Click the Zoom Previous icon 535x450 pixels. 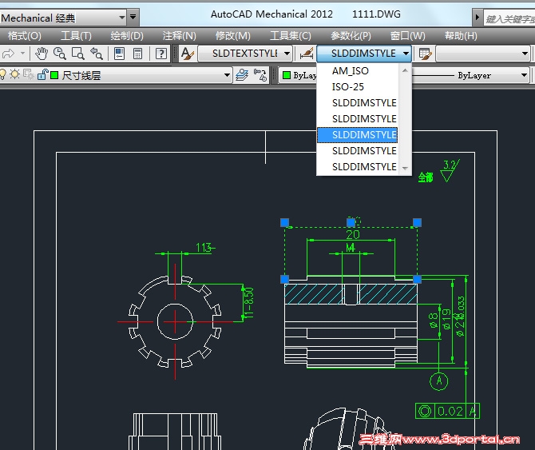pyautogui.click(x=97, y=54)
